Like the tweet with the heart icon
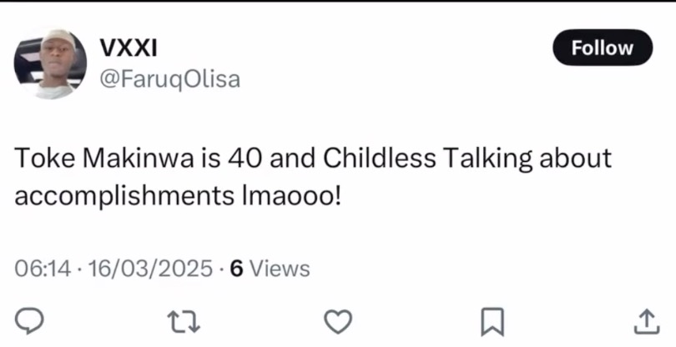This screenshot has height=347, width=676. pos(338,320)
